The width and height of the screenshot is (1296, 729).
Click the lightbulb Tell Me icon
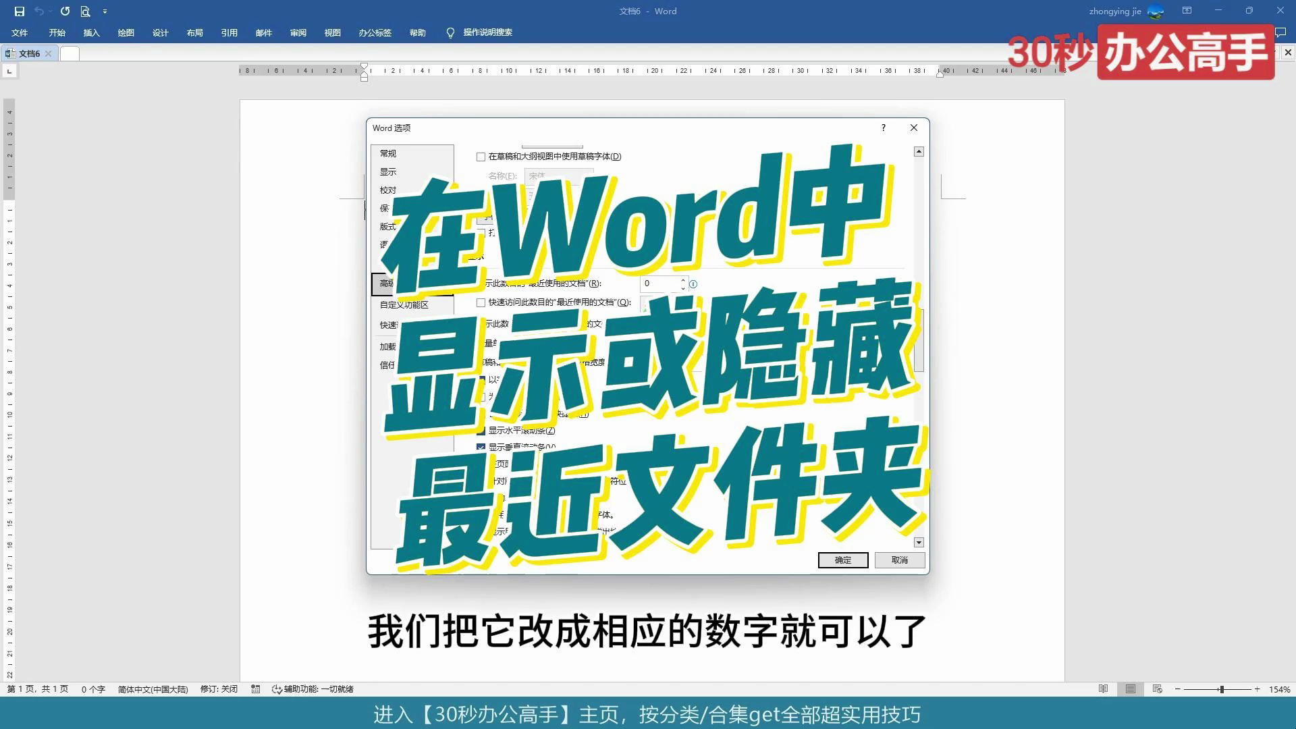[450, 33]
